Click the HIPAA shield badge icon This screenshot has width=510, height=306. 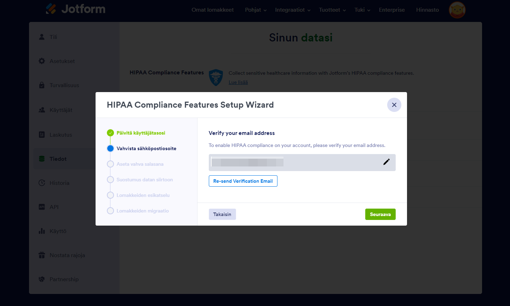216,78
